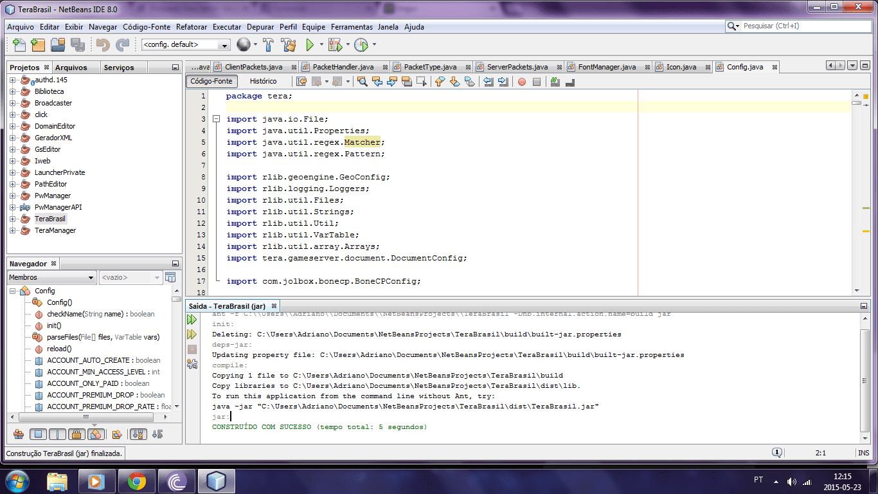Switch to the ServerPackets.java tab
Image resolution: width=878 pixels, height=494 pixels.
click(x=517, y=67)
